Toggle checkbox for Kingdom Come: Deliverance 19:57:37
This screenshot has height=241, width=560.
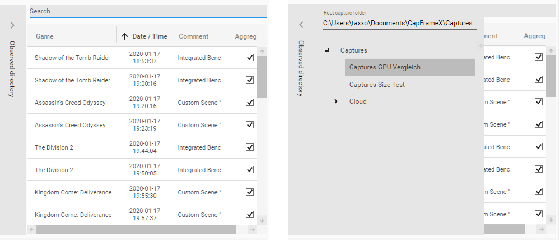tap(250, 215)
